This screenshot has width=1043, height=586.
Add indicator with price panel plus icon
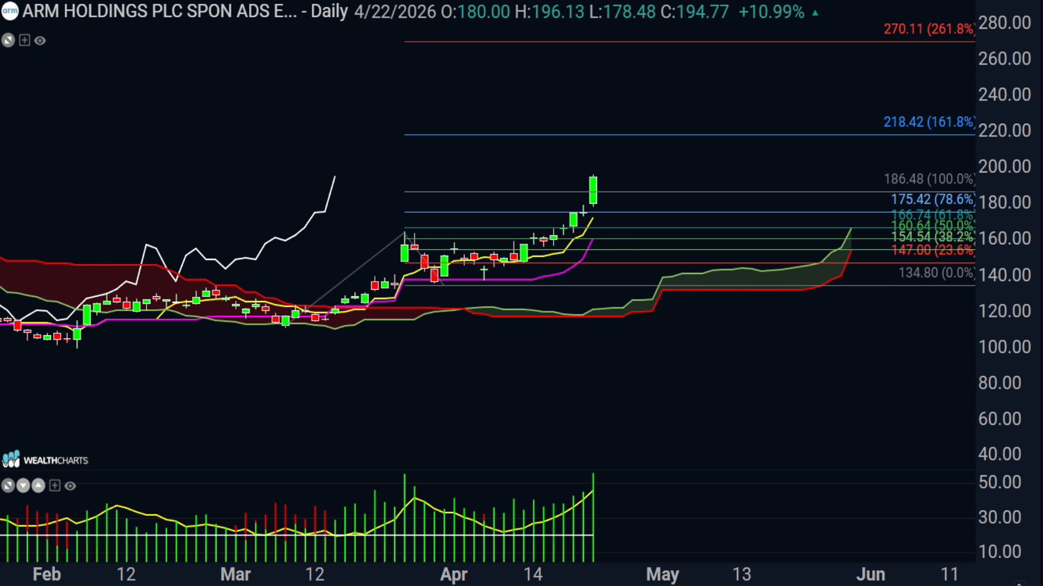[x=24, y=40]
